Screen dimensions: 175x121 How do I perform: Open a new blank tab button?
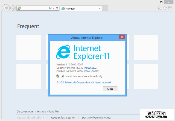click(x=105, y=8)
